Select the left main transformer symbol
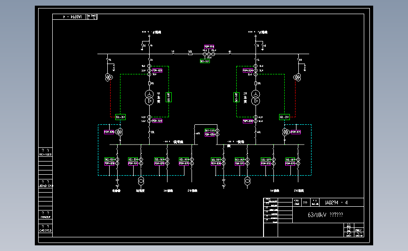Screen dimensions: 408x251 tap(149, 97)
